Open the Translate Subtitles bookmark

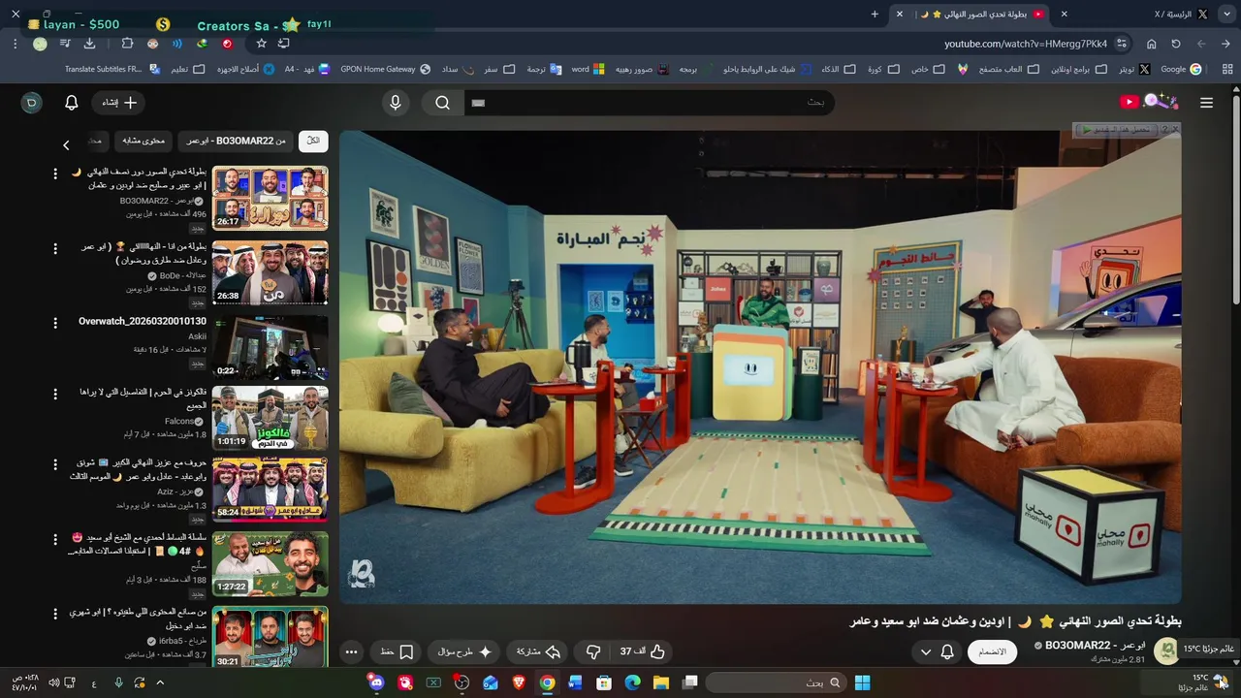111,69
